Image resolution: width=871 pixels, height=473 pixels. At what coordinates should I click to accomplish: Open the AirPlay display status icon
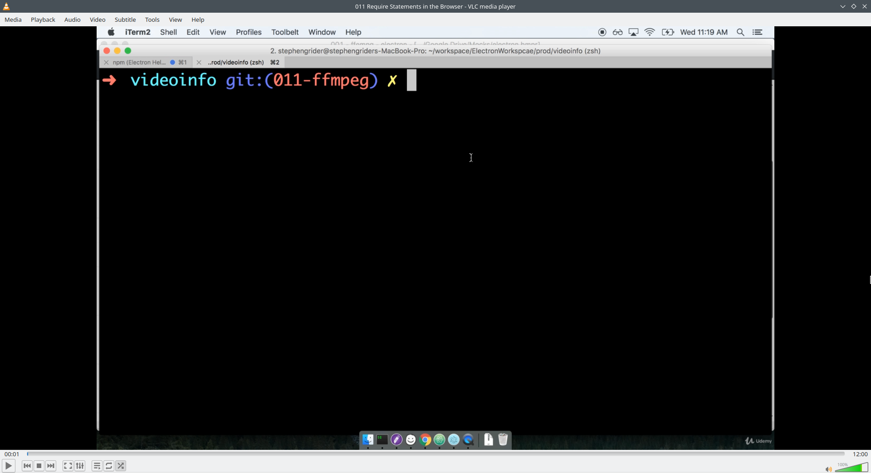(x=633, y=32)
